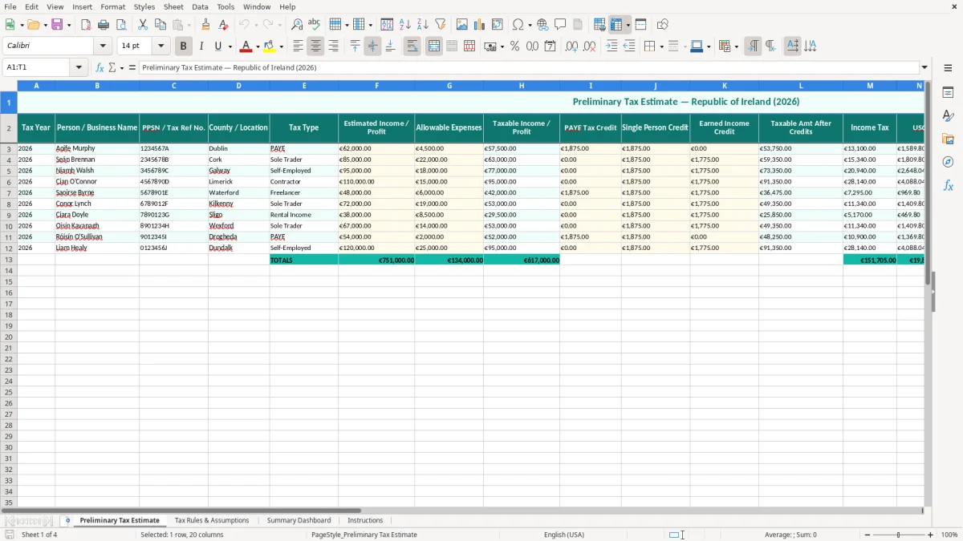The width and height of the screenshot is (963, 541).
Task: Click the Function Wizard icon beside Name Box
Action: click(x=100, y=68)
